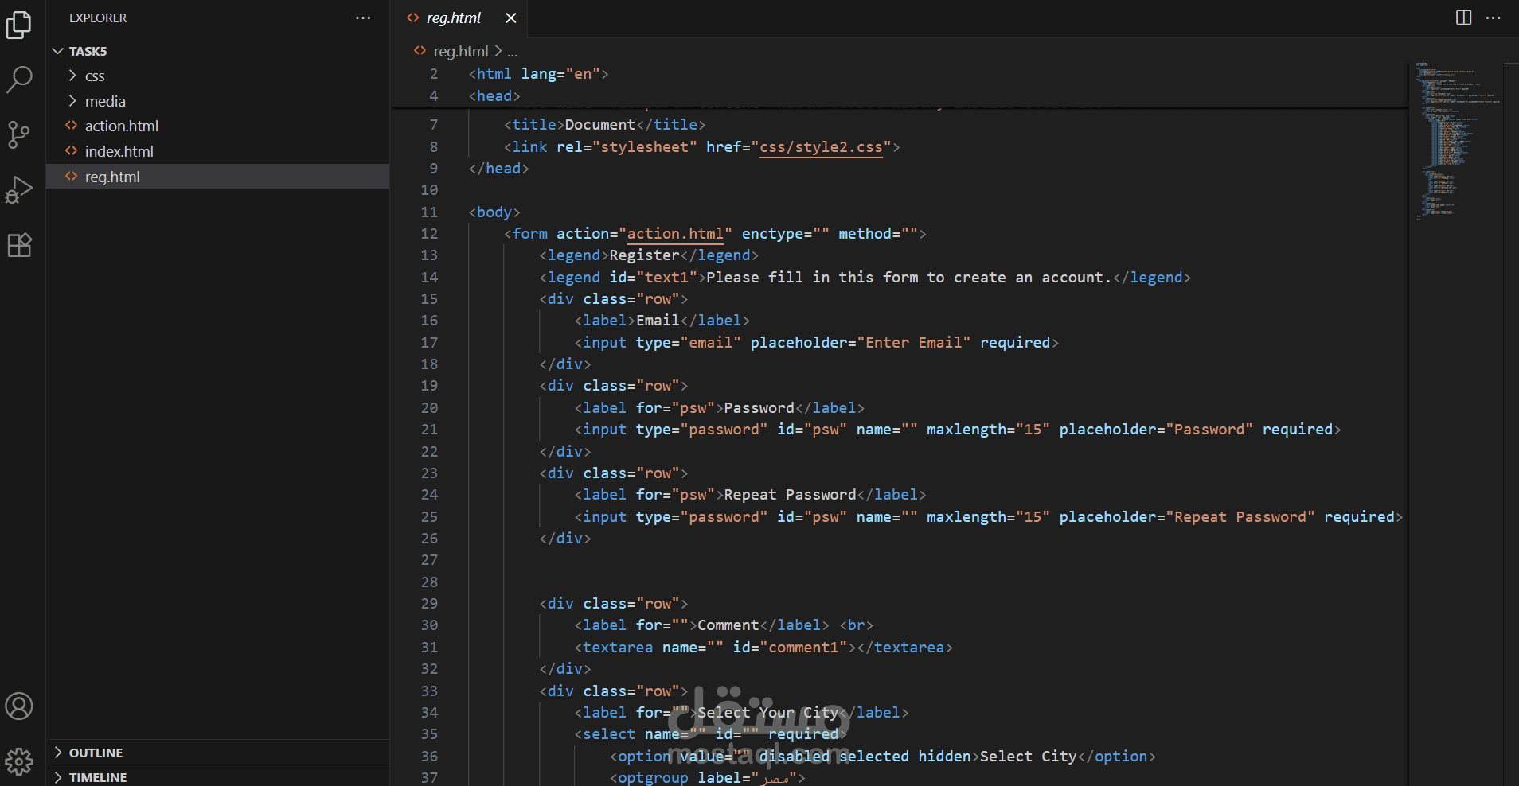The width and height of the screenshot is (1519, 786).
Task: Open the Source Control view
Action: 19,134
